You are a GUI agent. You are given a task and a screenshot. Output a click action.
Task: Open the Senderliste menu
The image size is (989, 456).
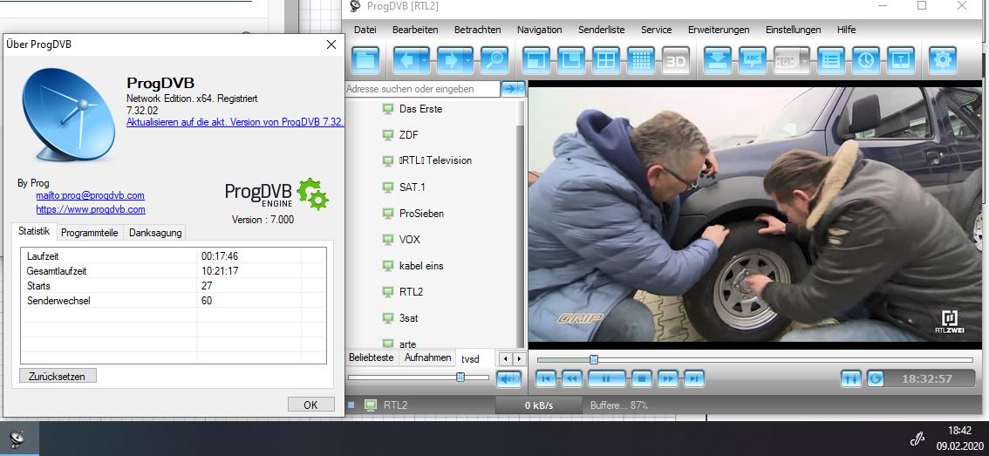601,30
